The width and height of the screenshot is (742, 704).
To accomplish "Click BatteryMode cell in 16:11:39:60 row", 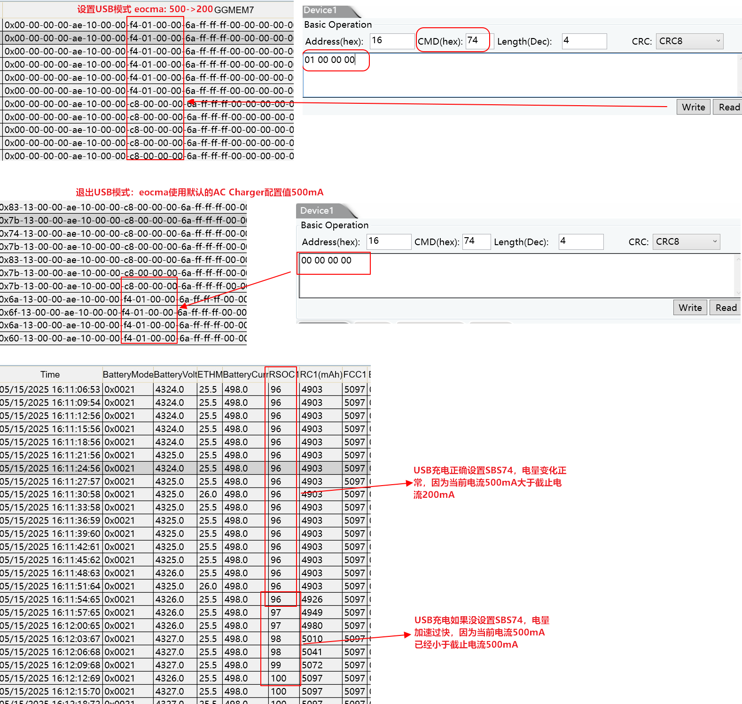I will [128, 534].
